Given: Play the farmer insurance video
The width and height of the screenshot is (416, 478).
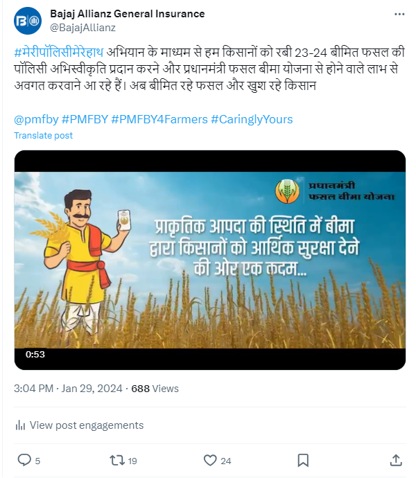Looking at the screenshot, I should [210, 260].
